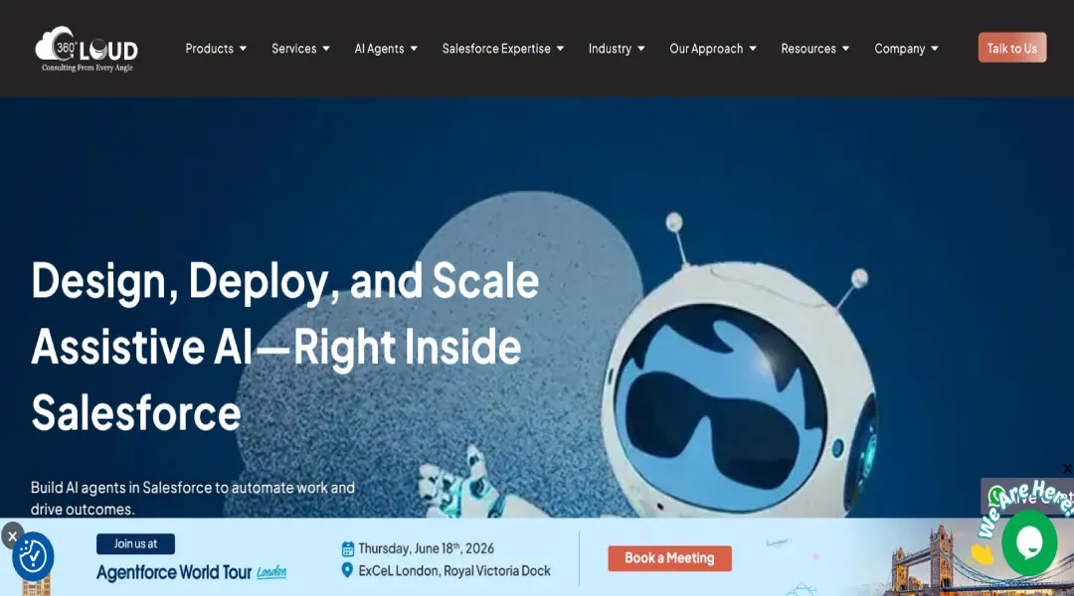
Task: Click the Resources nav item
Action: tap(808, 49)
